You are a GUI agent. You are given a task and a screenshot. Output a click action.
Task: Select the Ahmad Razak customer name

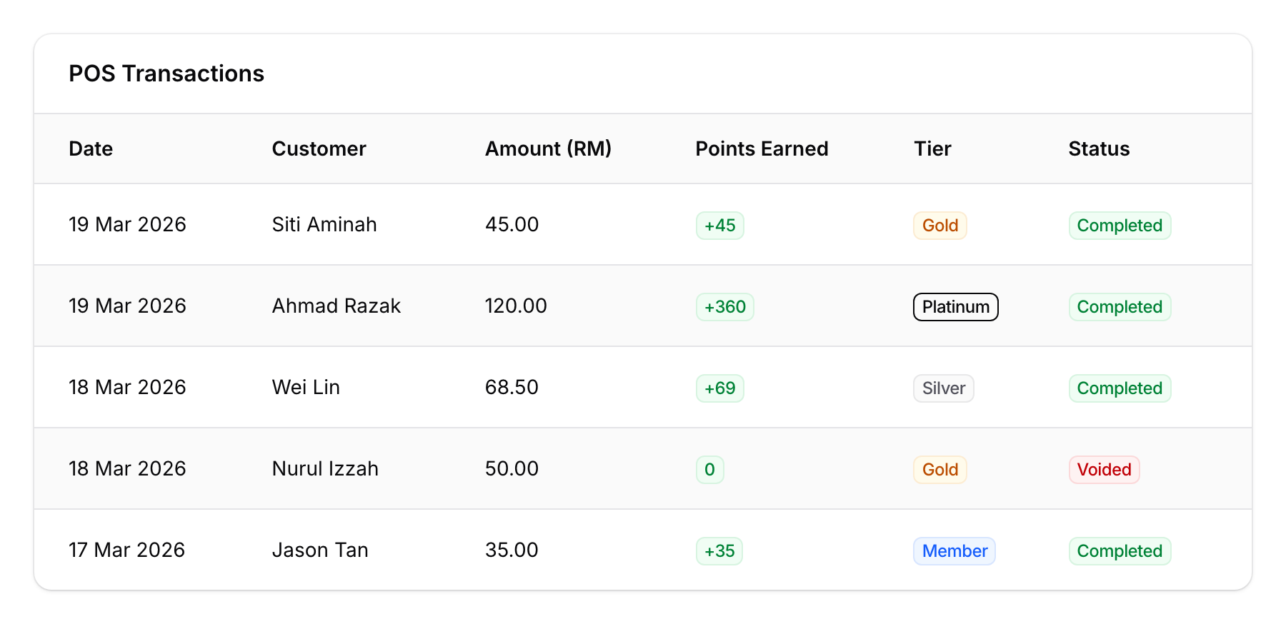click(x=336, y=306)
